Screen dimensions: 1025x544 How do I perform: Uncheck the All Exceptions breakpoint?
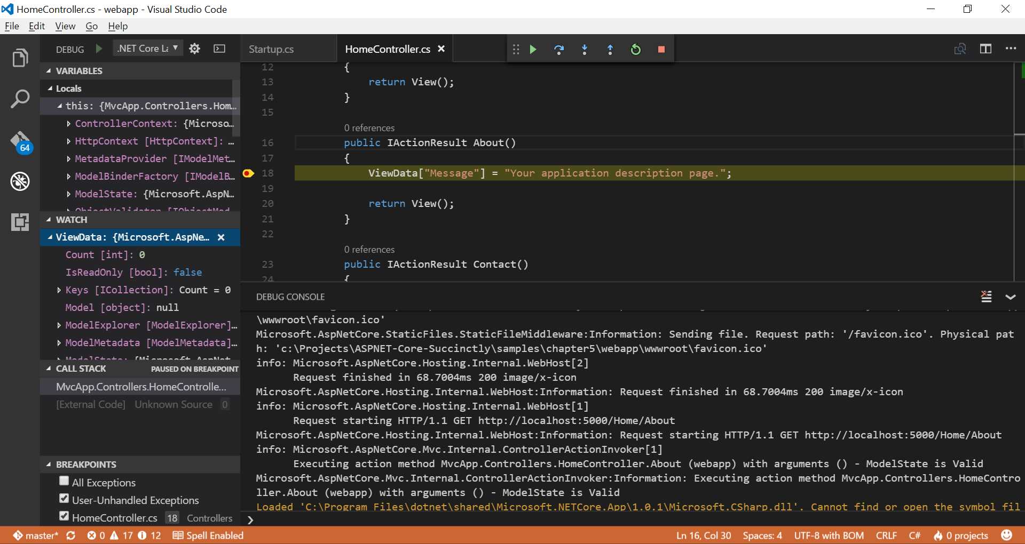coord(64,482)
